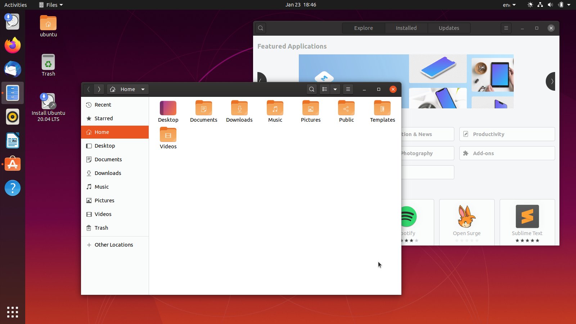Switch to Explore tab in Software
This screenshot has width=576, height=324.
click(x=364, y=28)
